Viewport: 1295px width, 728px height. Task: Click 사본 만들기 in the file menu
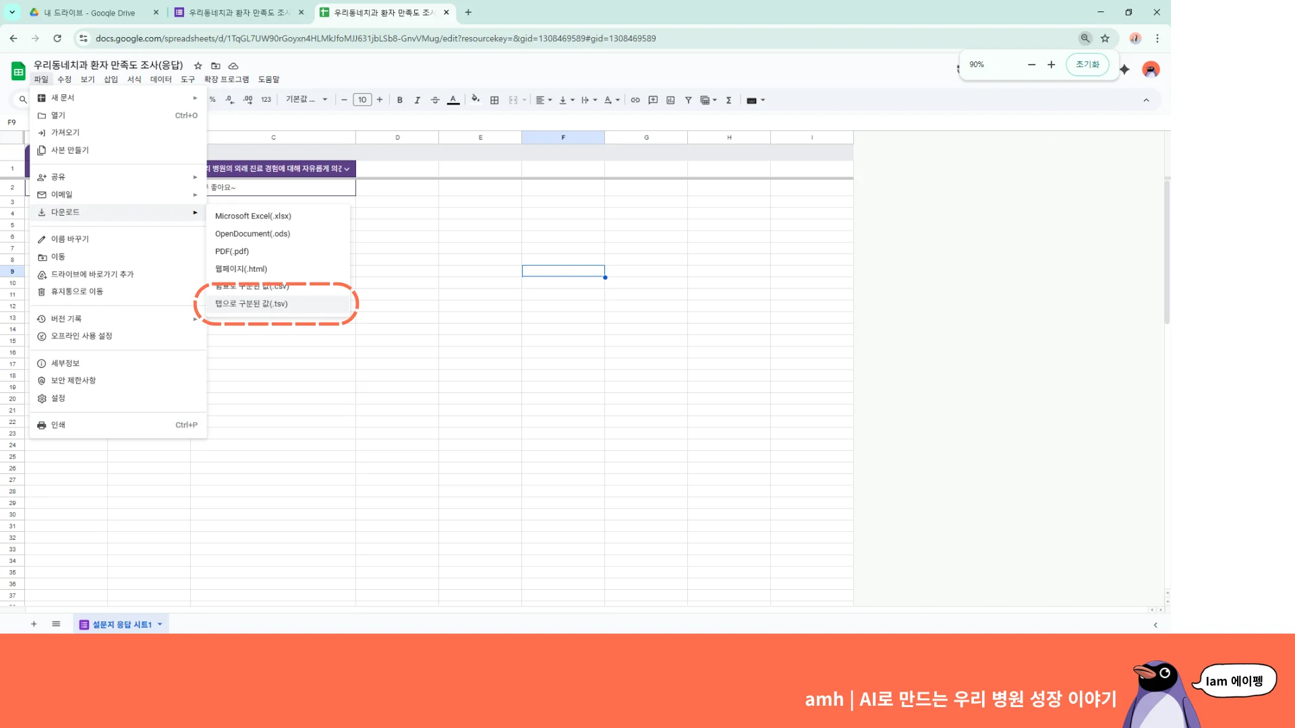point(69,150)
